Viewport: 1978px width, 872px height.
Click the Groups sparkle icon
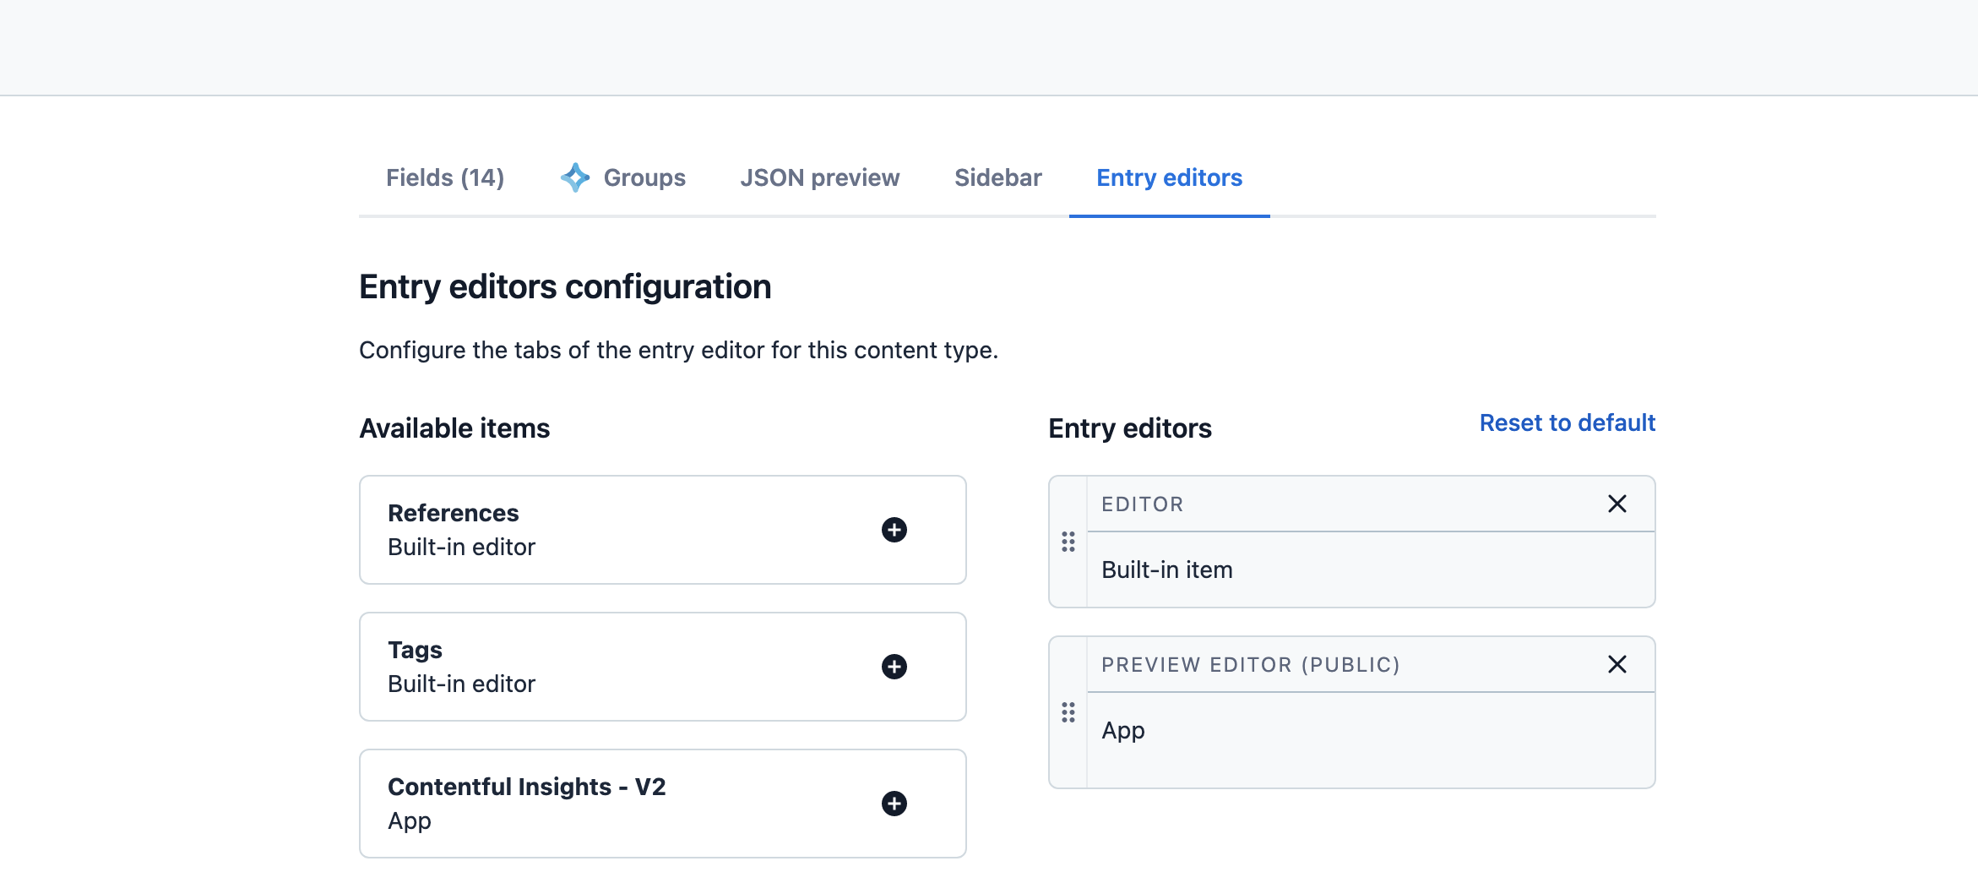point(575,177)
